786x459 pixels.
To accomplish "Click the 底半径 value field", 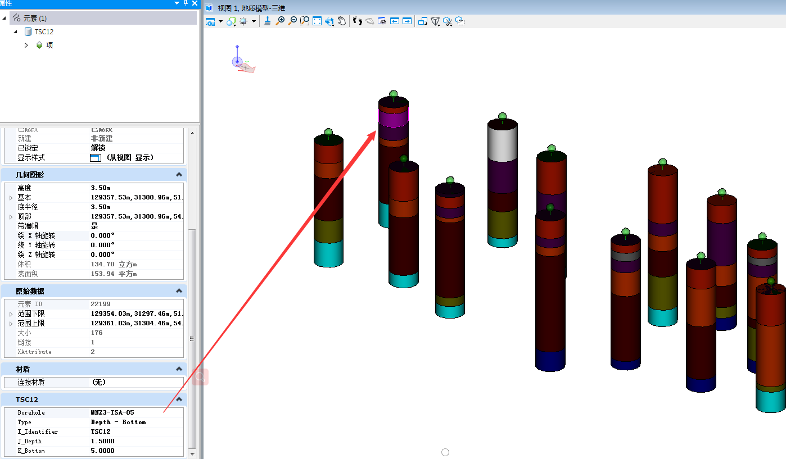I will coord(136,207).
